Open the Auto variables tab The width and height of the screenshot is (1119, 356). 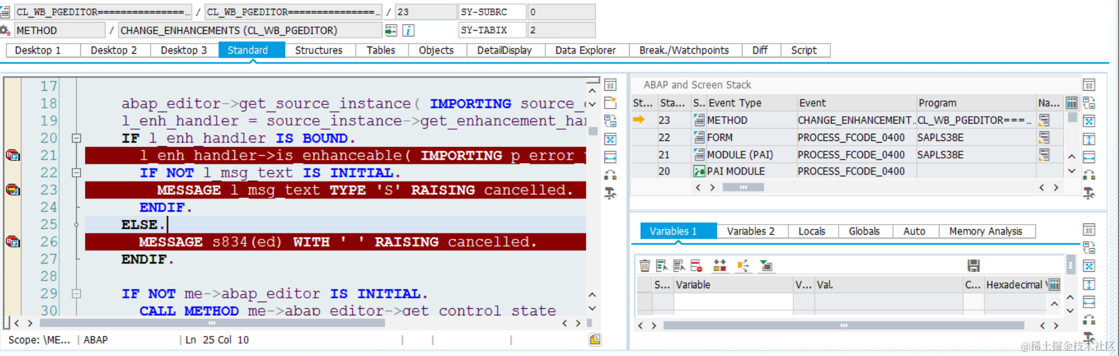pyautogui.click(x=915, y=231)
